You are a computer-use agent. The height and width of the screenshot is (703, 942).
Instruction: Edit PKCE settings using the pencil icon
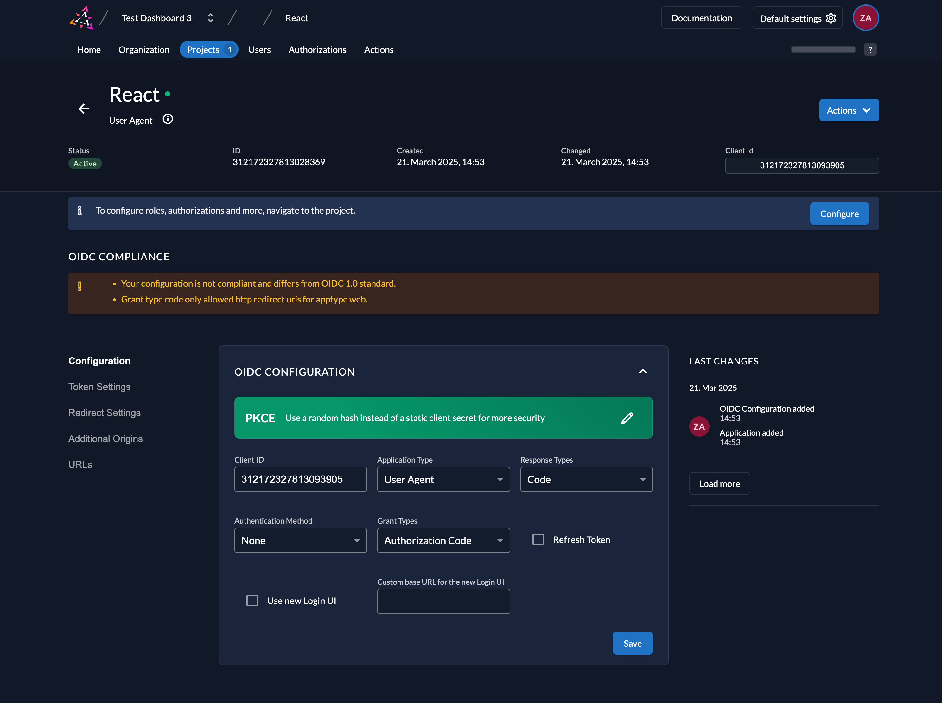point(627,418)
